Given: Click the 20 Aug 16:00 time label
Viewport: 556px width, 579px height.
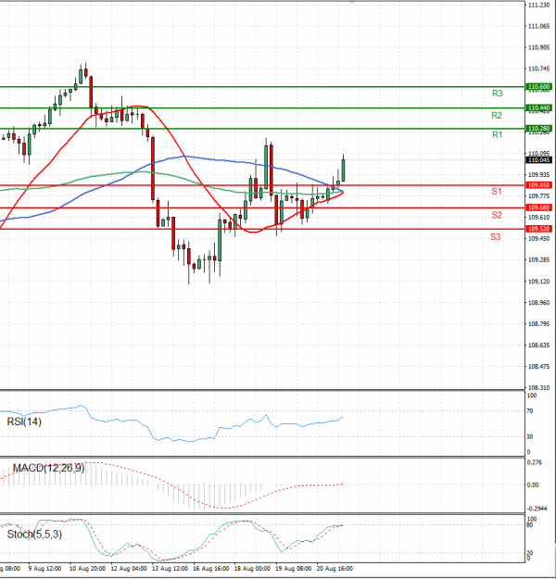Looking at the screenshot, I should (x=335, y=568).
